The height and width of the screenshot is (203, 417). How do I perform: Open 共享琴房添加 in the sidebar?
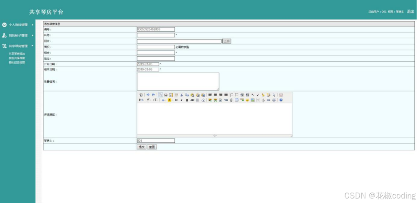pyautogui.click(x=17, y=54)
